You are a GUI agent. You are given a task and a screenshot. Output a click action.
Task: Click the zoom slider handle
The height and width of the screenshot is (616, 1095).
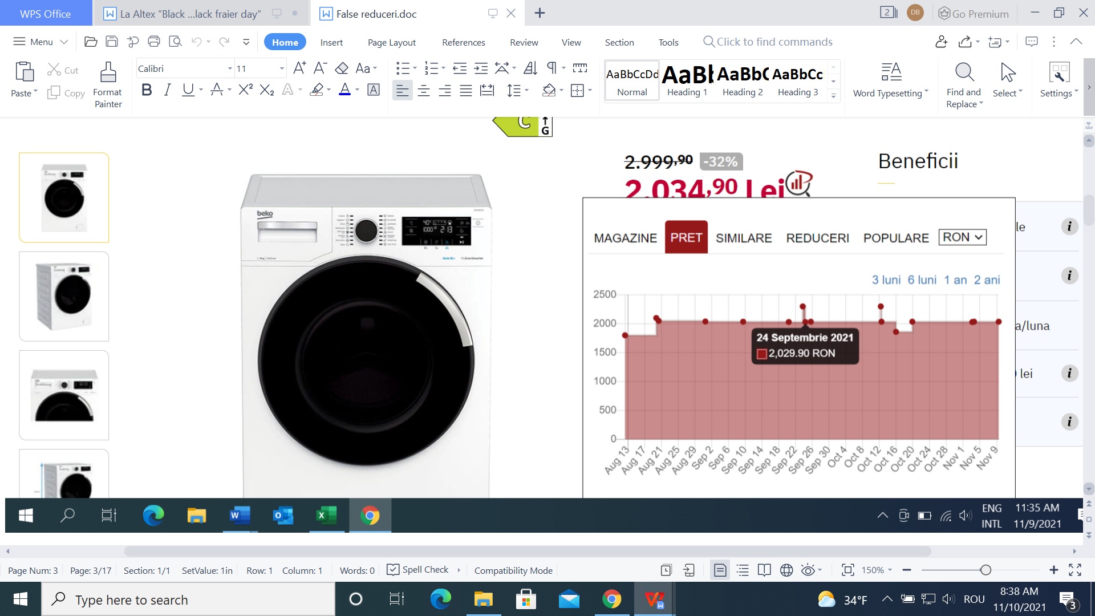tap(985, 570)
